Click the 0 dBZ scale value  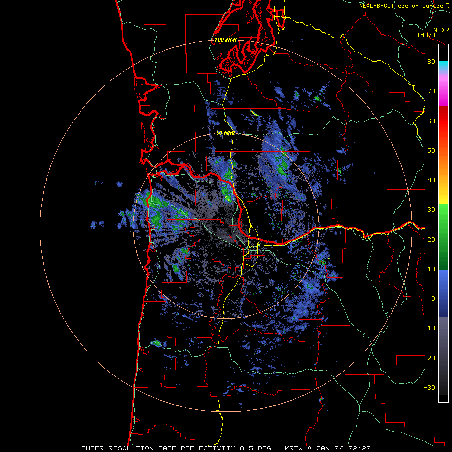click(433, 299)
